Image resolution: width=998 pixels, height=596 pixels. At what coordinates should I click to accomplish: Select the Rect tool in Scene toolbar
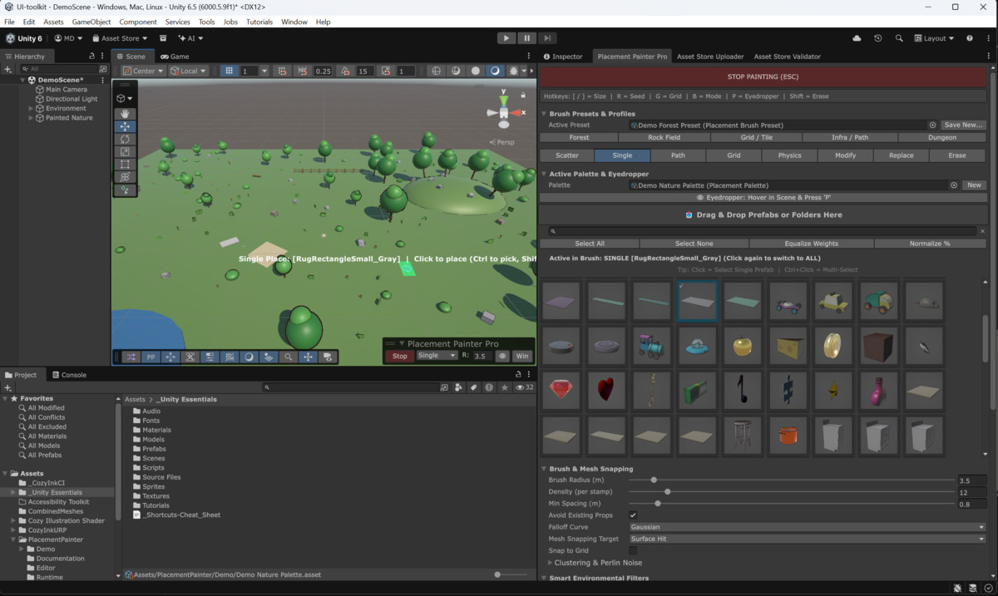coord(125,165)
